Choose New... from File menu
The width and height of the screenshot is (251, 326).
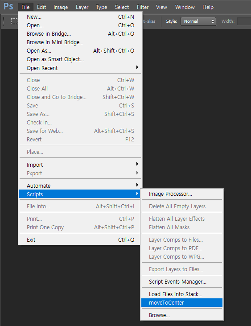(x=80, y=17)
